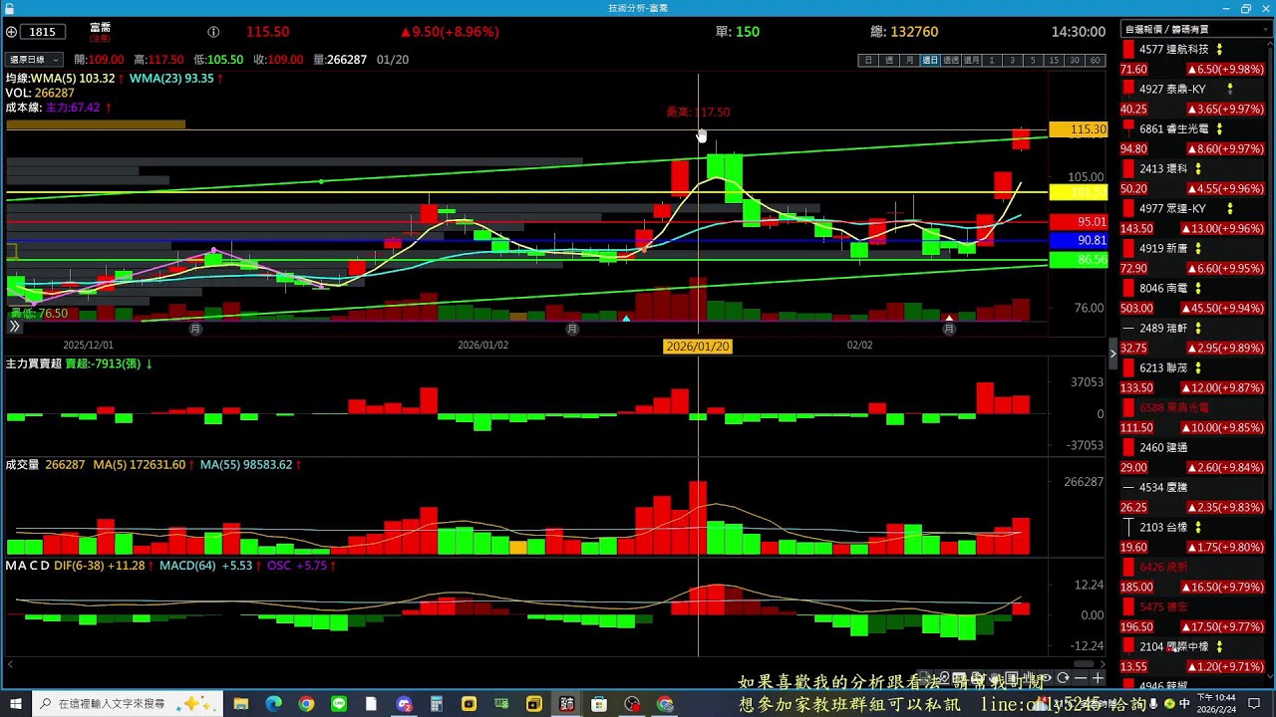Choose the 3-minute chart interval

pos(1012,61)
